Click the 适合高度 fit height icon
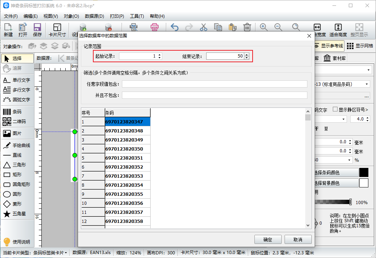Screen dimensions: 376x258 click(x=338, y=30)
